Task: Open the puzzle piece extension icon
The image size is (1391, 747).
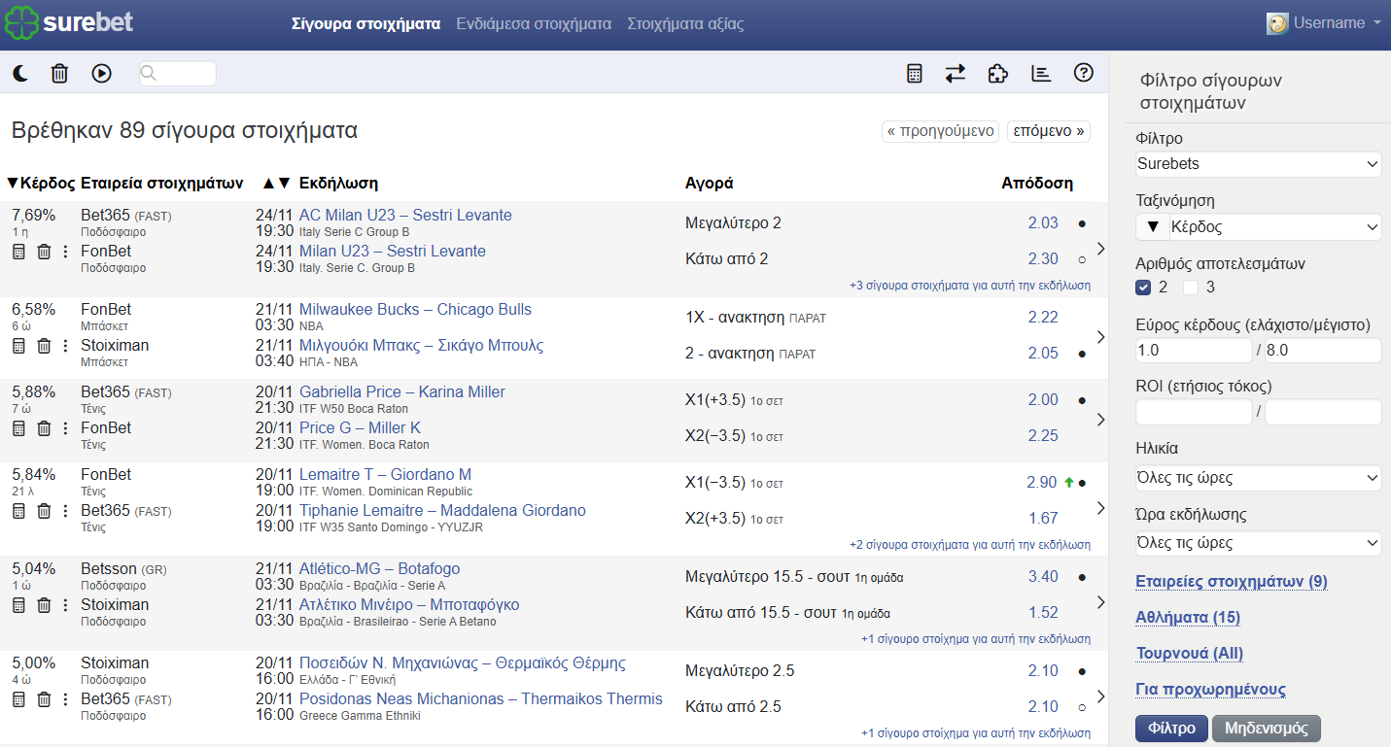Action: click(997, 73)
